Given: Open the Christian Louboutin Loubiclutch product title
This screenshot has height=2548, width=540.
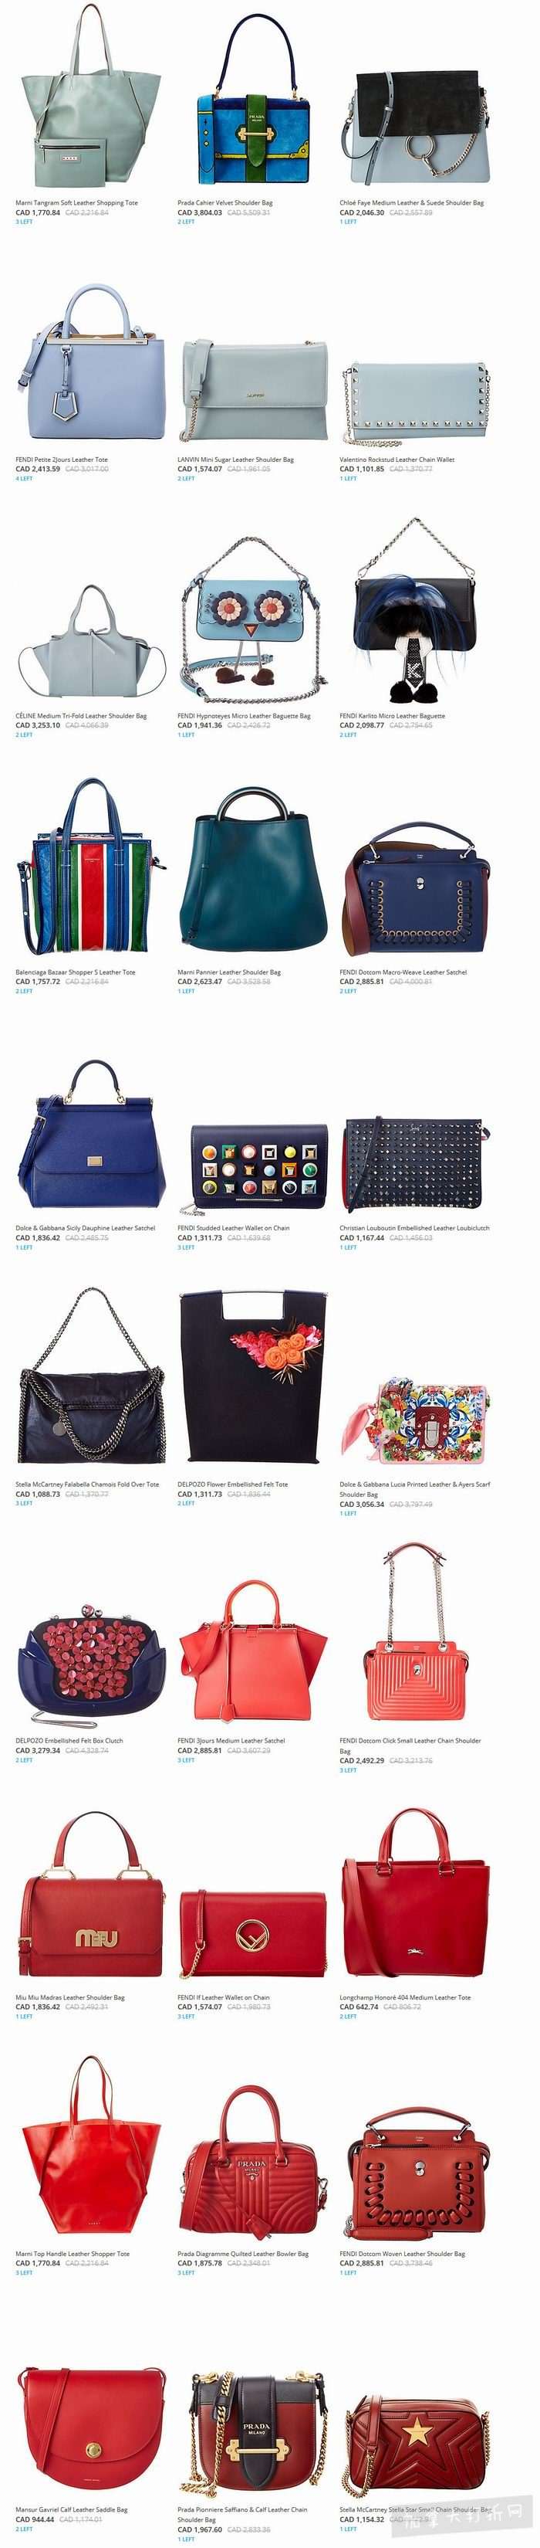Looking at the screenshot, I should 414,1227.
